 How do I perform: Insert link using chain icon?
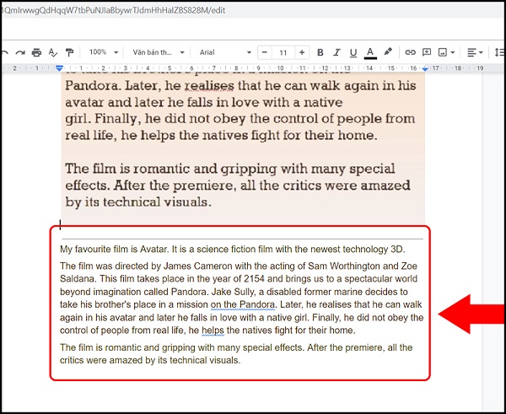pos(410,52)
